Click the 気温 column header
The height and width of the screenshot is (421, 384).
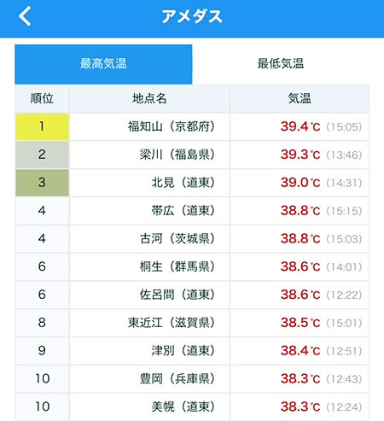coord(300,98)
